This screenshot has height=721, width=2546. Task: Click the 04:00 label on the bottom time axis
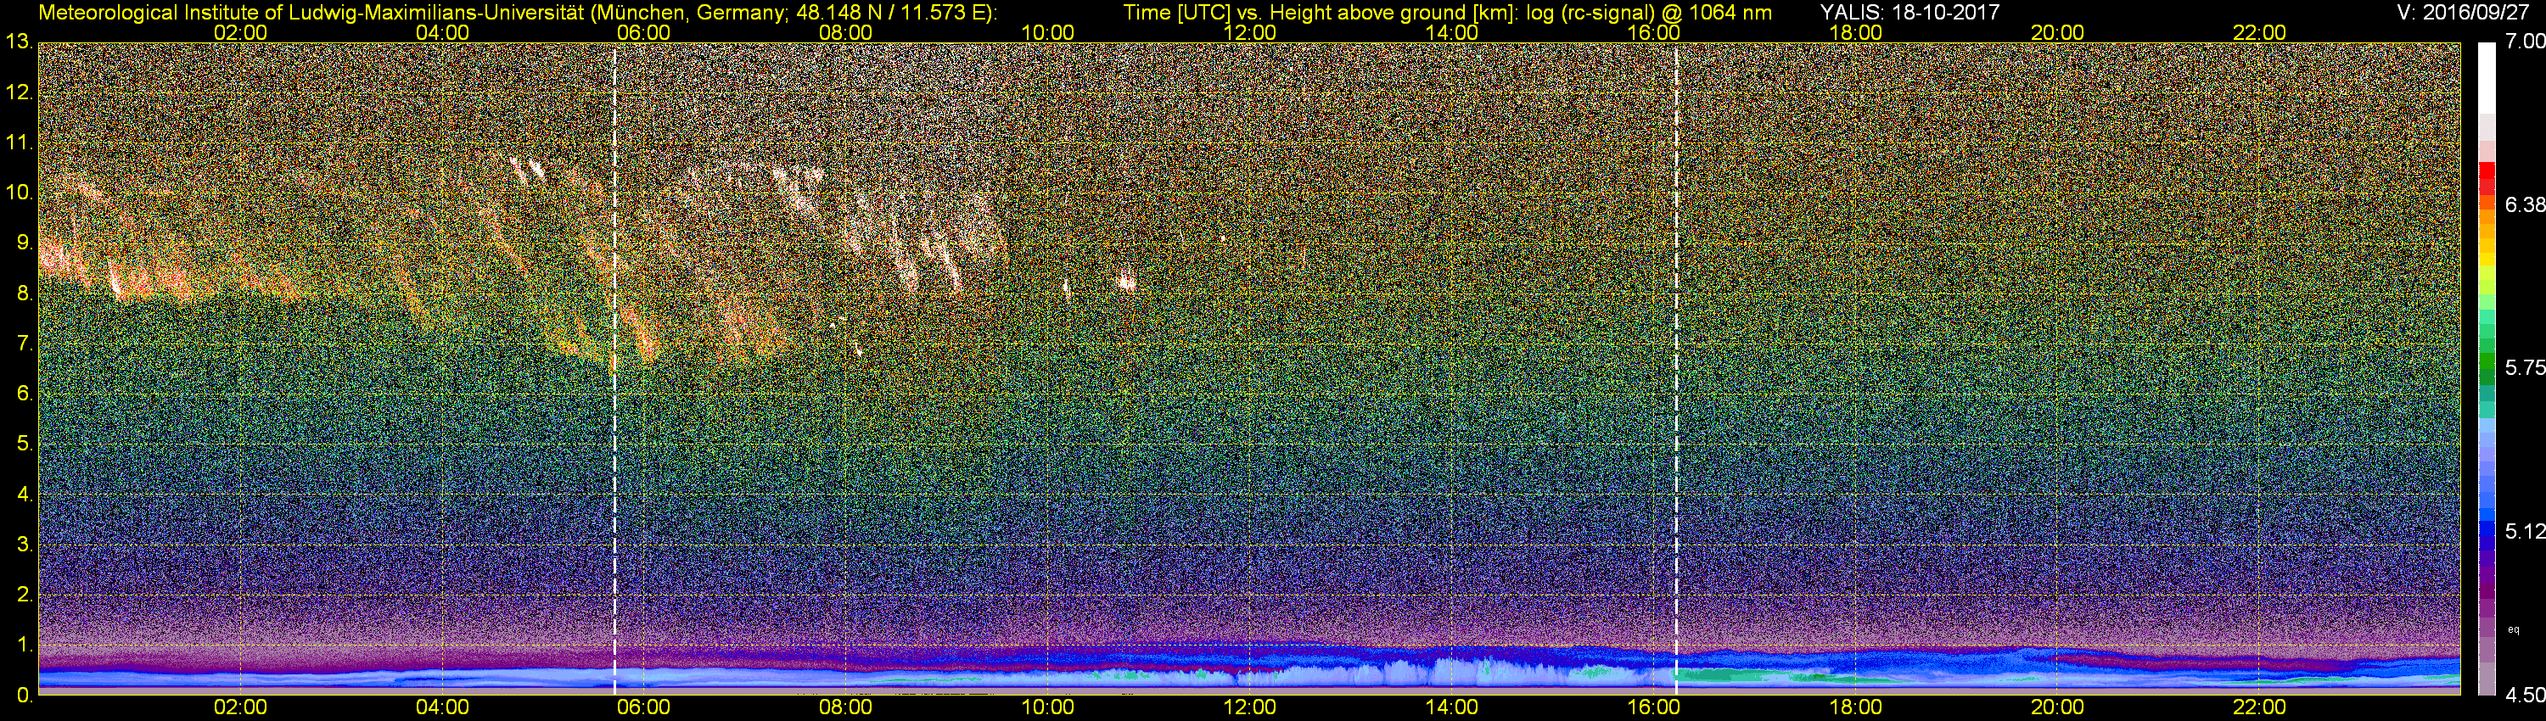point(442,708)
